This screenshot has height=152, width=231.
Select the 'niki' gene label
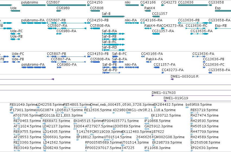[x=128, y=2]
